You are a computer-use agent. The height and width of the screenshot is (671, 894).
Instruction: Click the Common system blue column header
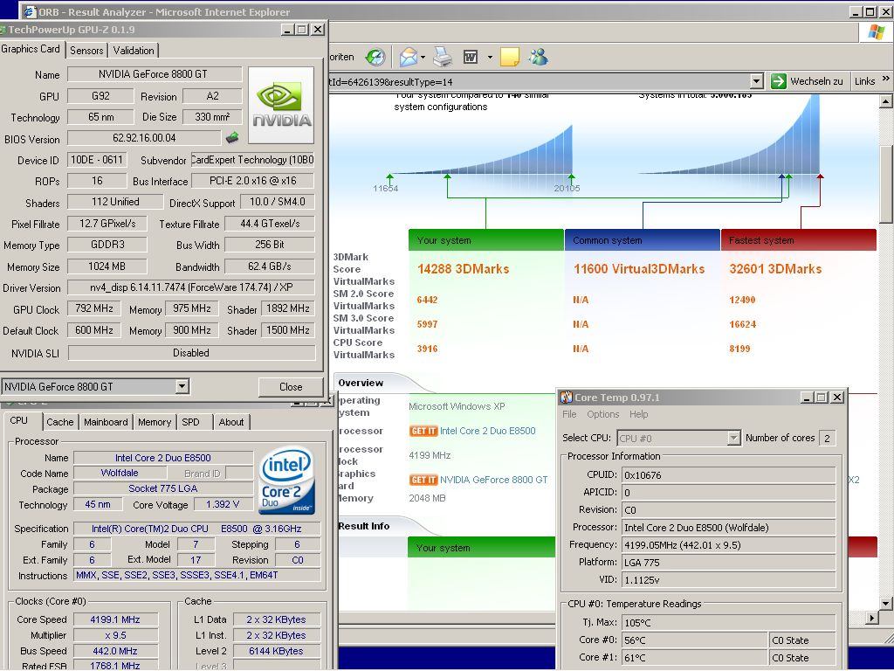(642, 240)
